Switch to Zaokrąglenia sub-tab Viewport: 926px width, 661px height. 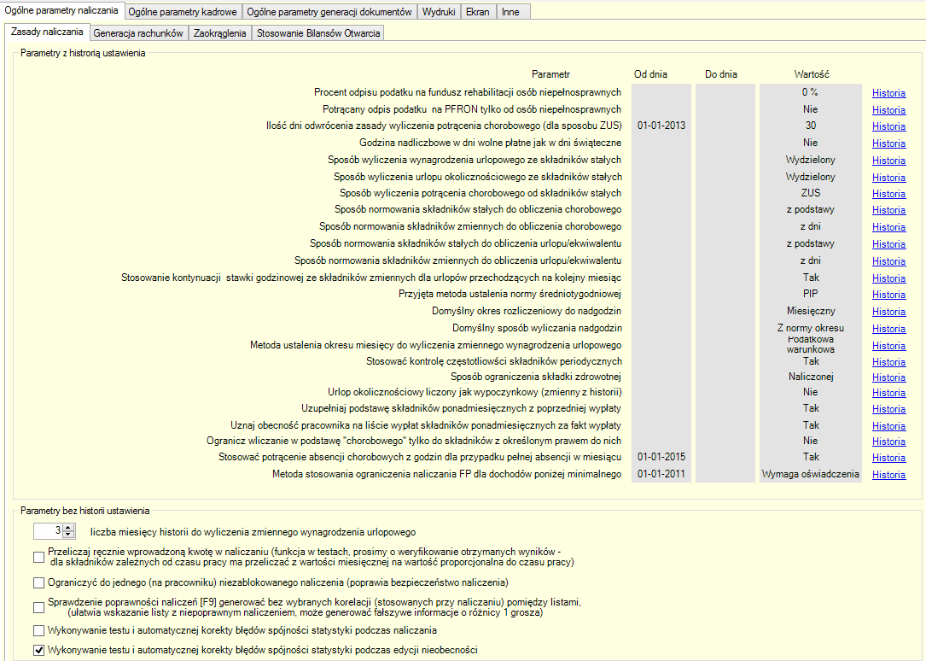click(x=219, y=33)
